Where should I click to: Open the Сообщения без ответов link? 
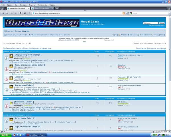(12, 48)
